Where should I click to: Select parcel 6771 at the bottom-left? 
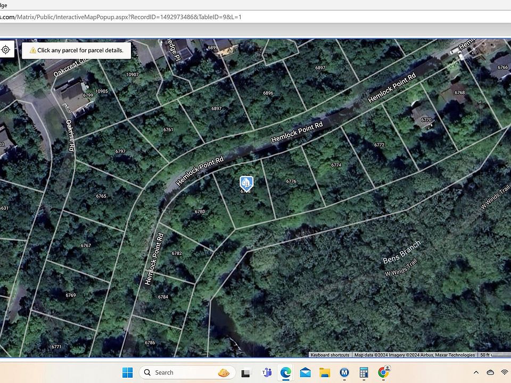[56, 347]
